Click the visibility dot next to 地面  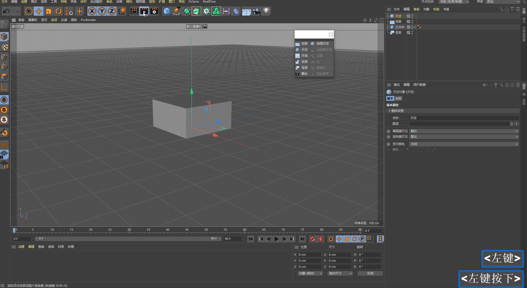pos(412,21)
